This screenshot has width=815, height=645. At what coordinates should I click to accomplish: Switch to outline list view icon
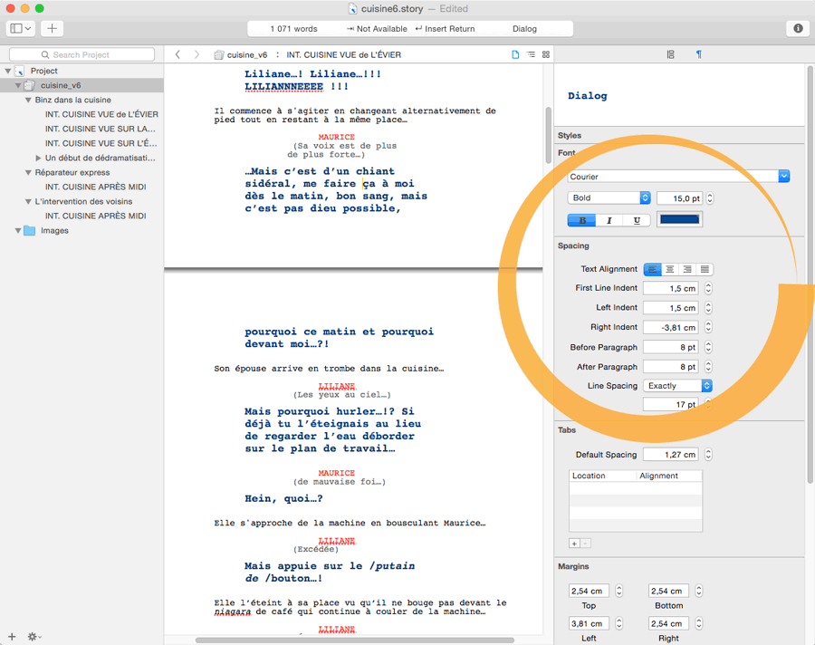tap(531, 54)
